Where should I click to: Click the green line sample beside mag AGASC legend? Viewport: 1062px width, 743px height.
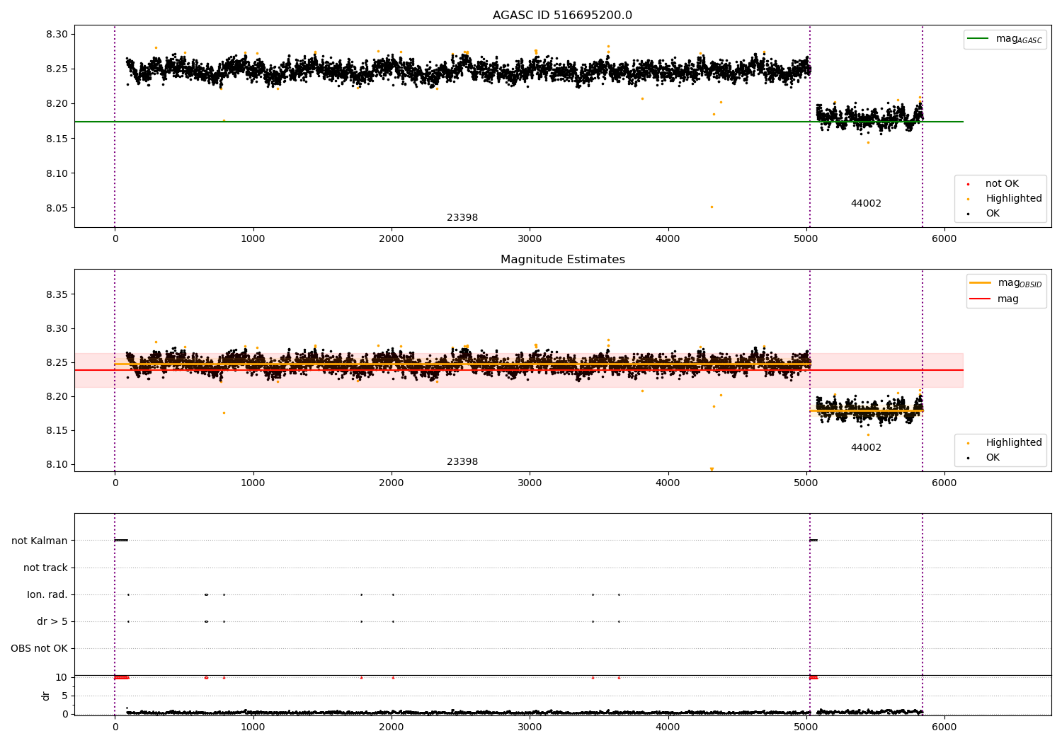pos(978,39)
